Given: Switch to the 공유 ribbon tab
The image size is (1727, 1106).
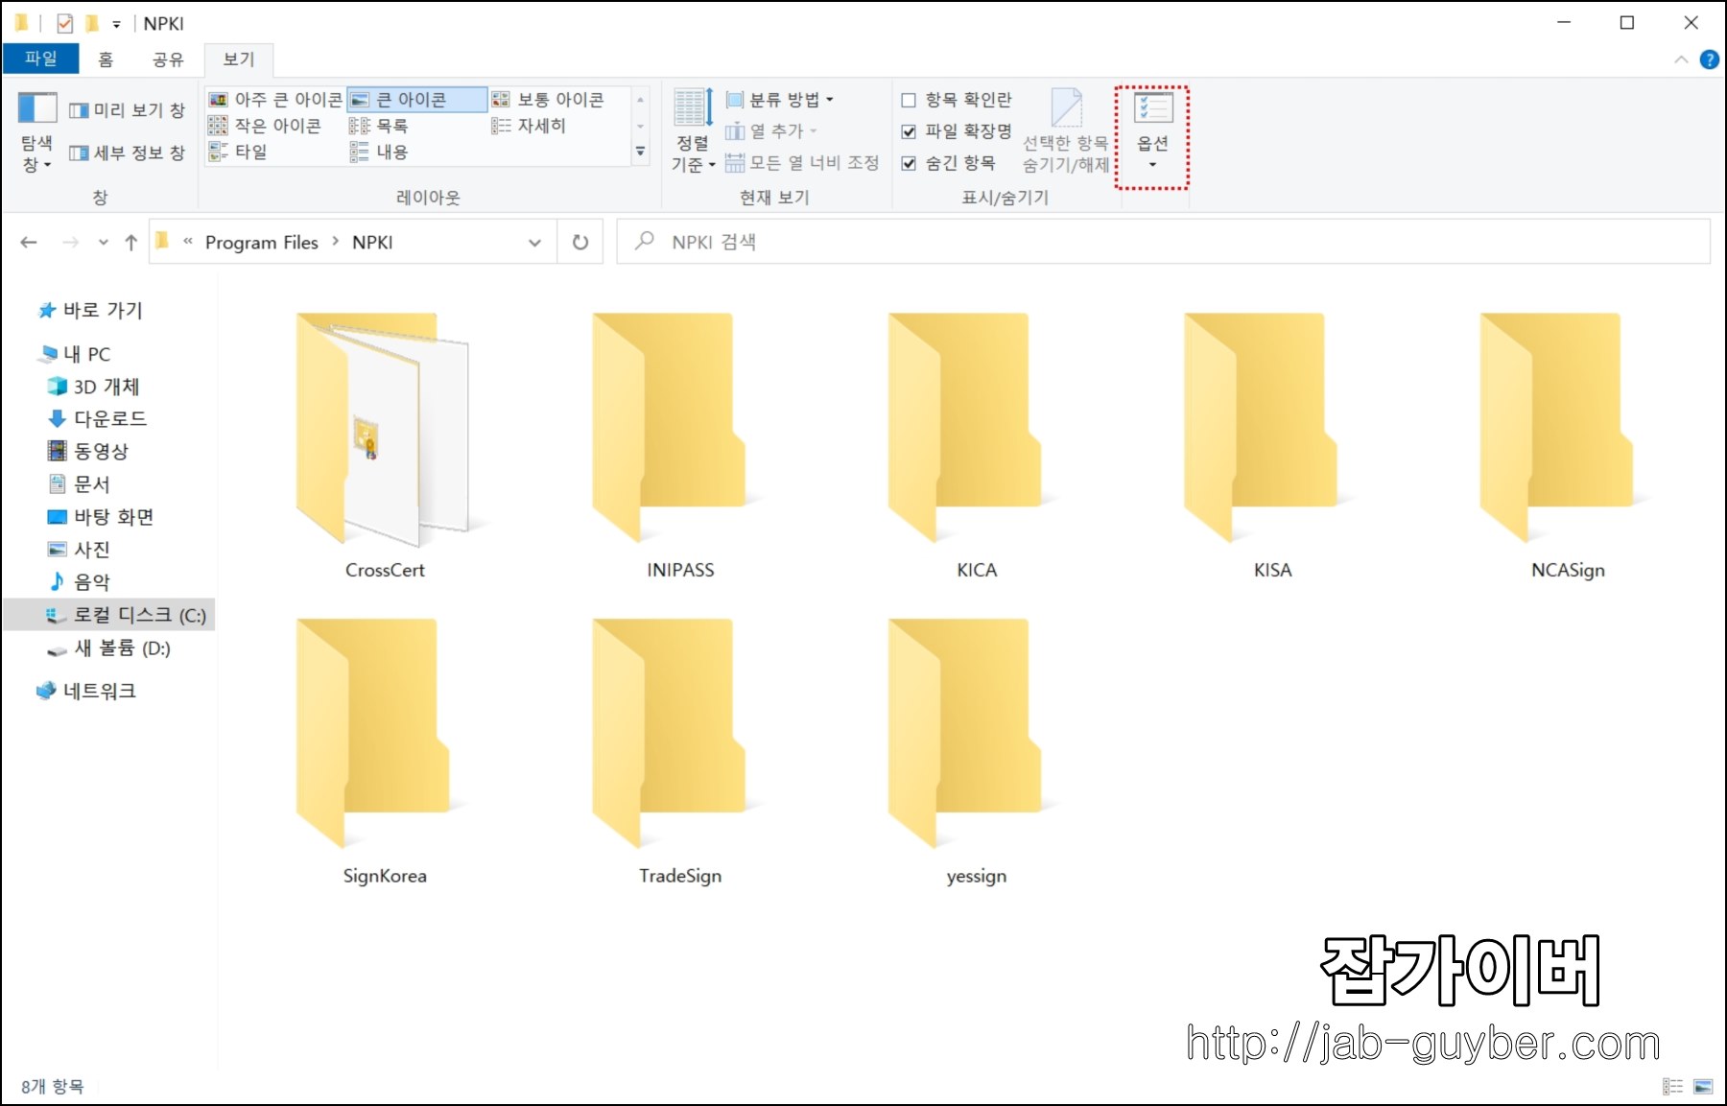Looking at the screenshot, I should click(168, 59).
